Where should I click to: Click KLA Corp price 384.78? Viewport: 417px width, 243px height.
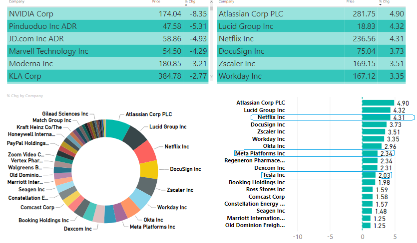pyautogui.click(x=170, y=76)
